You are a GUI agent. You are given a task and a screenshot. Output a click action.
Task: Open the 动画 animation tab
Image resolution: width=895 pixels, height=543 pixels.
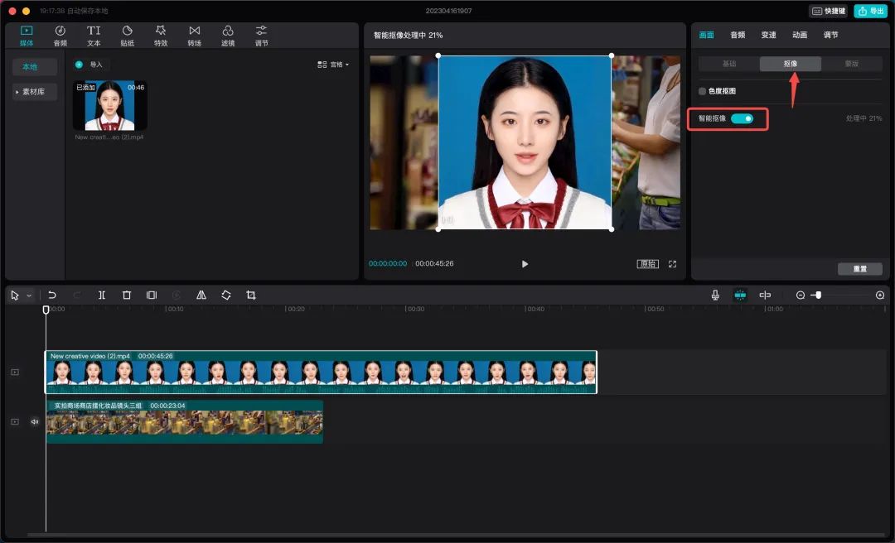click(800, 35)
